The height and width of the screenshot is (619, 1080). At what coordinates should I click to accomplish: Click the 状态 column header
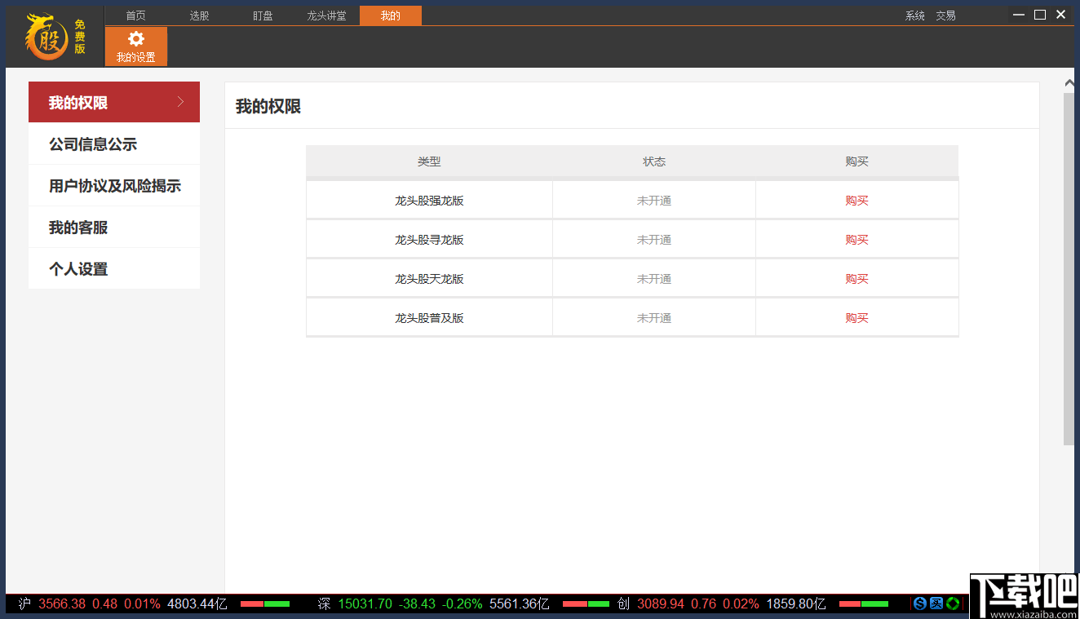[654, 161]
